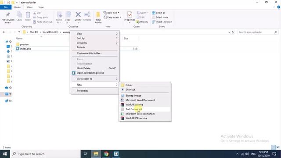Image resolution: width=281 pixels, height=158 pixels.
Task: Click the Name column header
Action: tap(19, 38)
